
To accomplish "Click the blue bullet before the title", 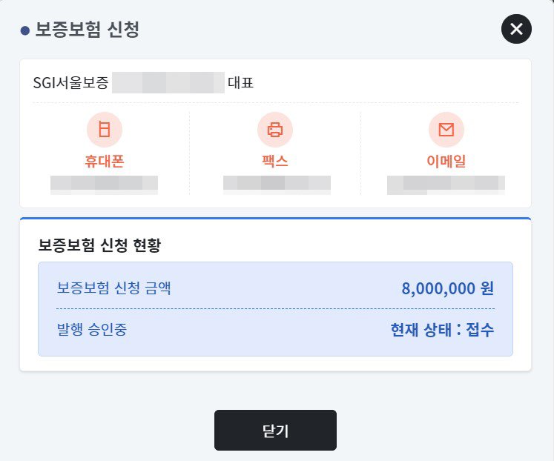I will tap(25, 30).
